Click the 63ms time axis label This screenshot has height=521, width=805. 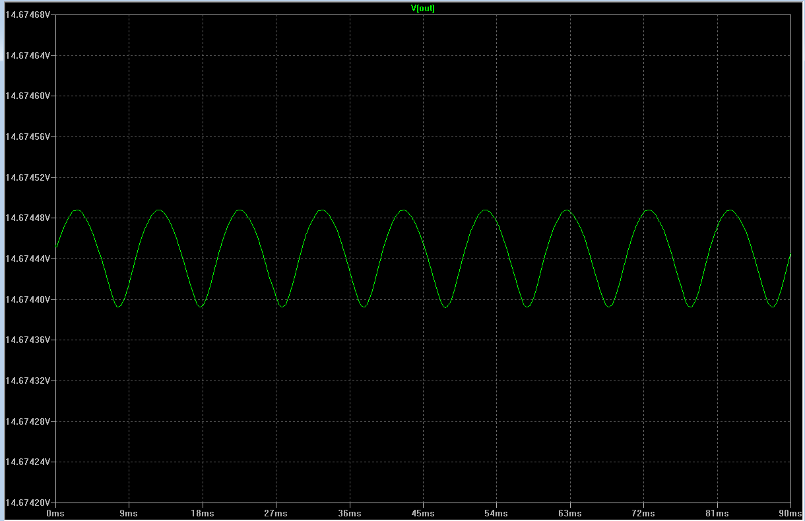[x=570, y=513]
